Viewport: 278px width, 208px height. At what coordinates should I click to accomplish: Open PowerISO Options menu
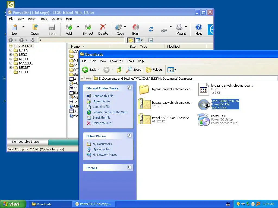[x=56, y=19]
